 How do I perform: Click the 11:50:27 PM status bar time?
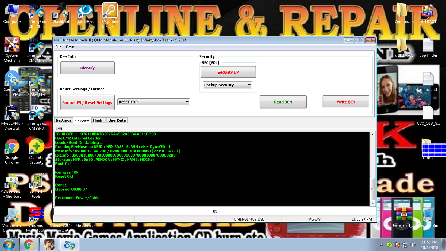[362, 219]
